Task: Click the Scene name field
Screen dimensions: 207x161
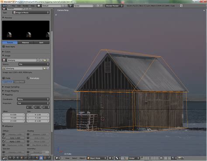Action: coord(83,6)
